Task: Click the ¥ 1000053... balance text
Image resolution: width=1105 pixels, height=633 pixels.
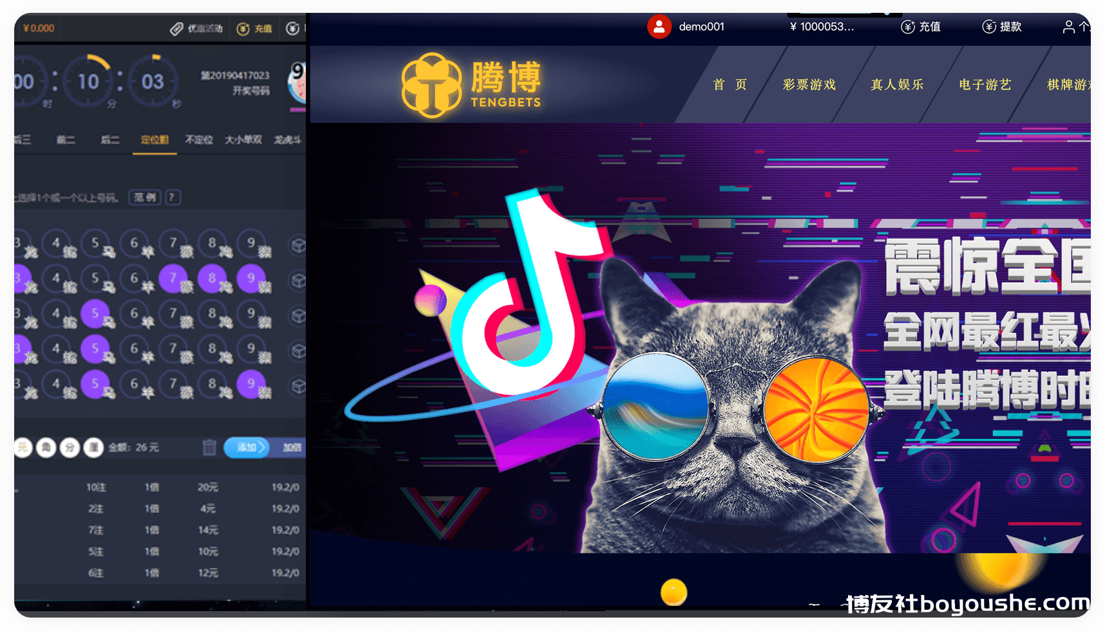Action: (x=822, y=26)
